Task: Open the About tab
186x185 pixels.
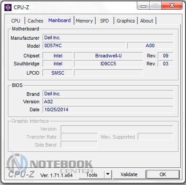Action: pos(147,21)
